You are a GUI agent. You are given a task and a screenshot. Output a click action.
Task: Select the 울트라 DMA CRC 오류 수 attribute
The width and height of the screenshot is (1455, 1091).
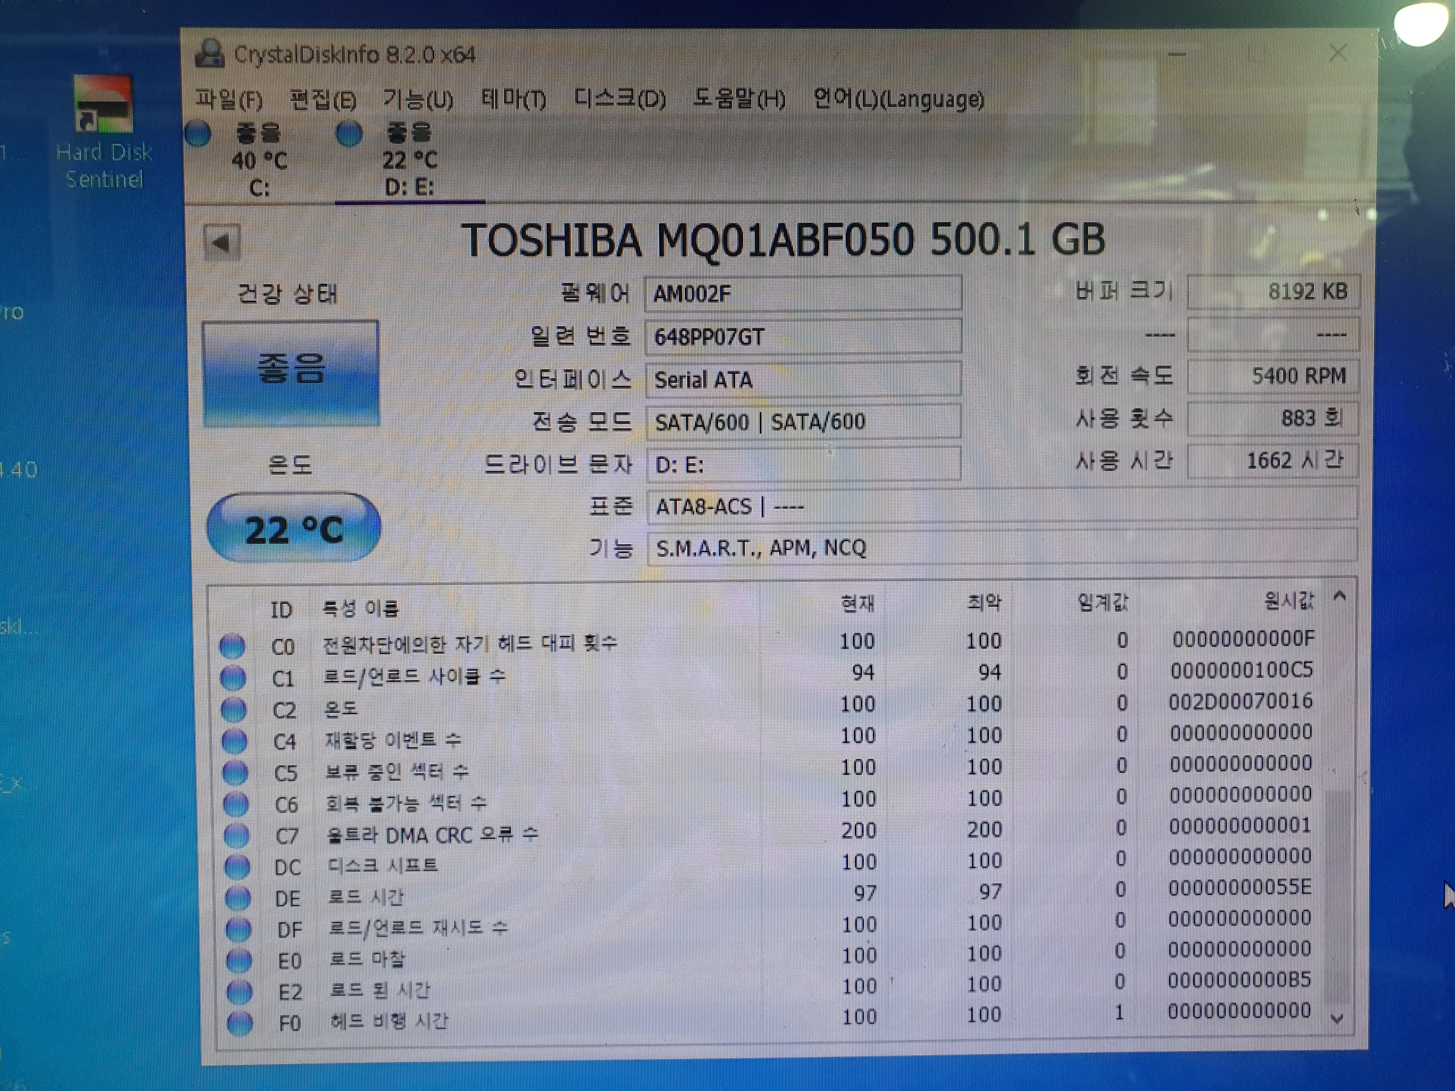[x=433, y=834]
